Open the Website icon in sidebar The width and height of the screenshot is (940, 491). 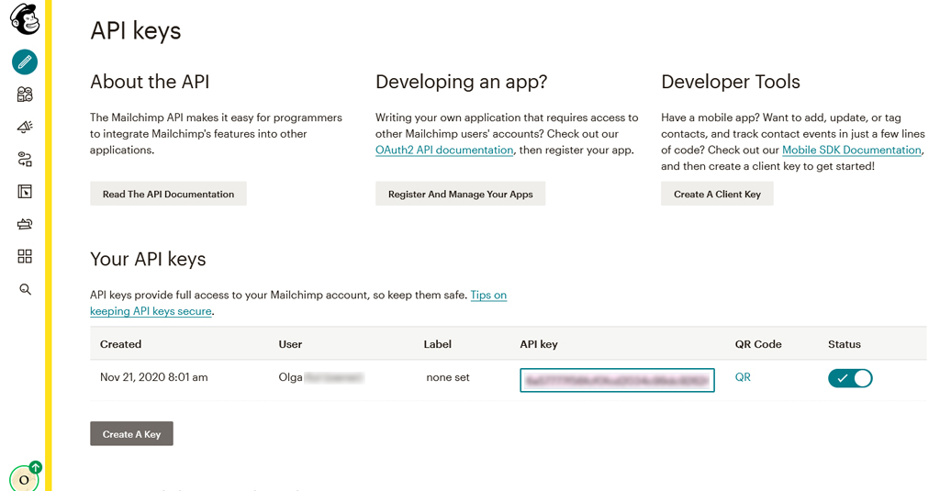pos(25,192)
